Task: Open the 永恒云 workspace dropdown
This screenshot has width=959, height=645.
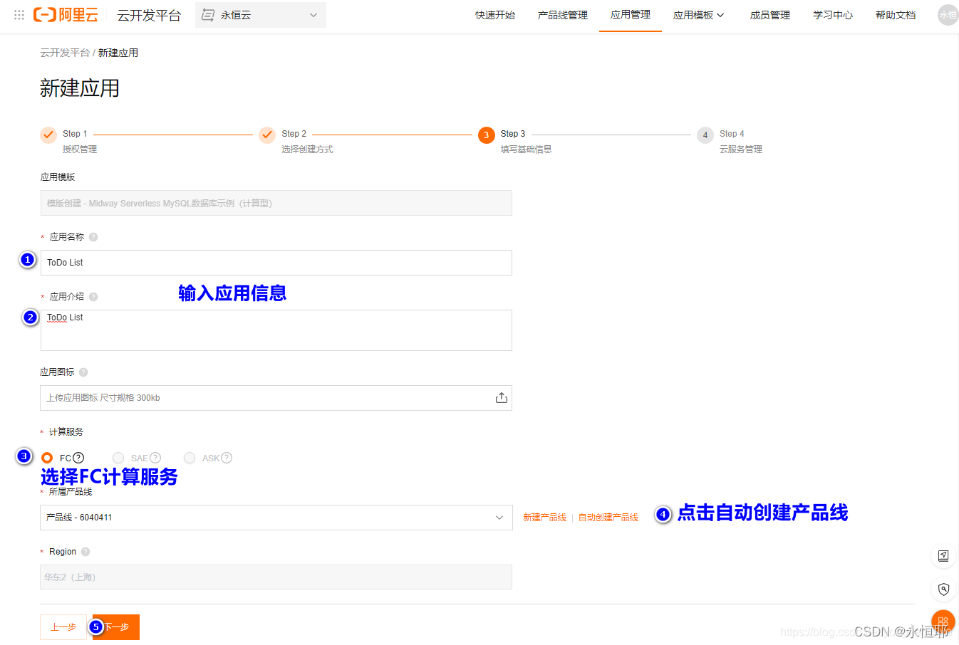Action: click(x=261, y=15)
